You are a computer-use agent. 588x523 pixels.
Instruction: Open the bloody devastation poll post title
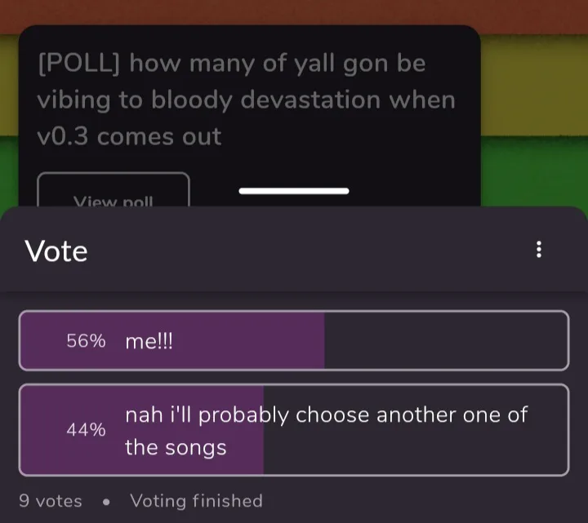[x=245, y=100]
